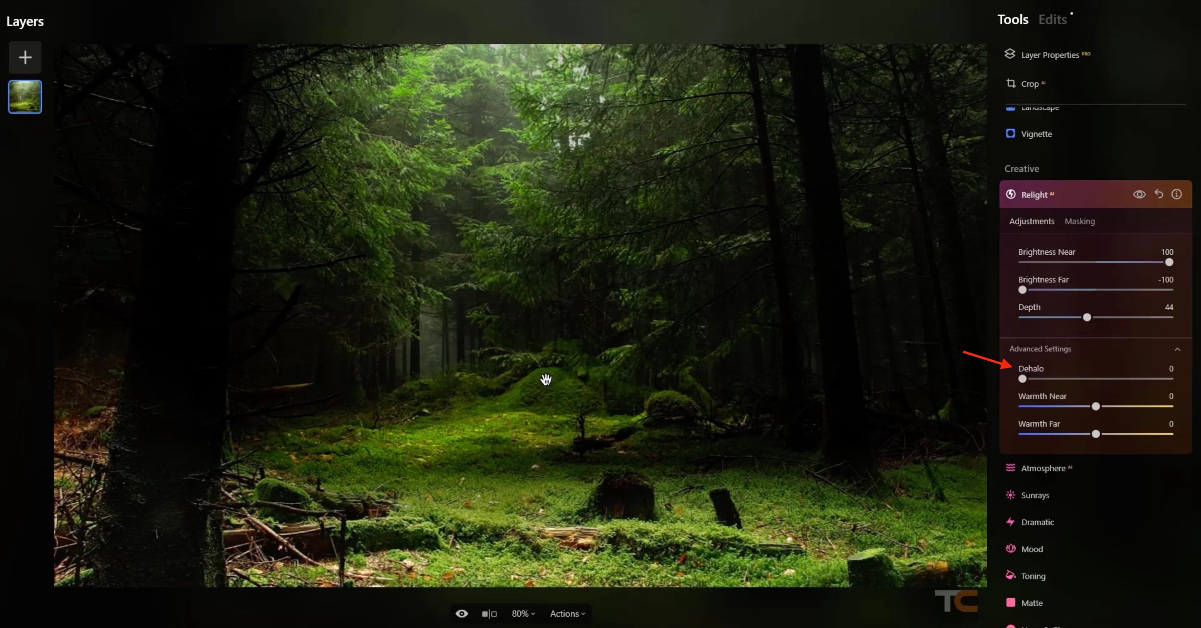Viewport: 1201px width, 628px height.
Task: Switch to the Edits tab
Action: pos(1052,20)
